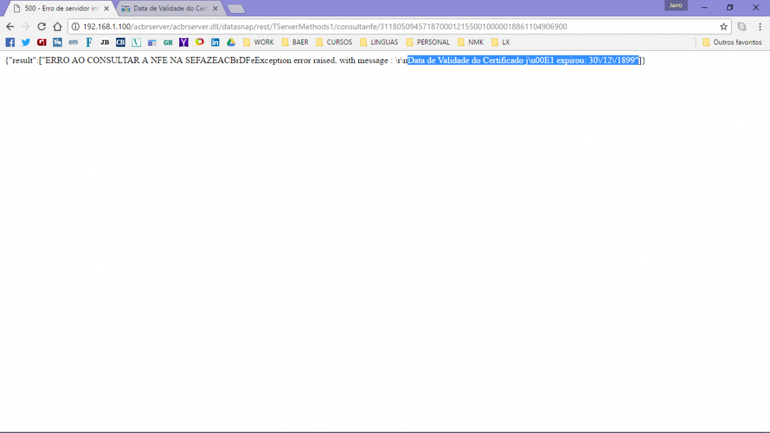Open the Twitter bookmark

pyautogui.click(x=26, y=42)
